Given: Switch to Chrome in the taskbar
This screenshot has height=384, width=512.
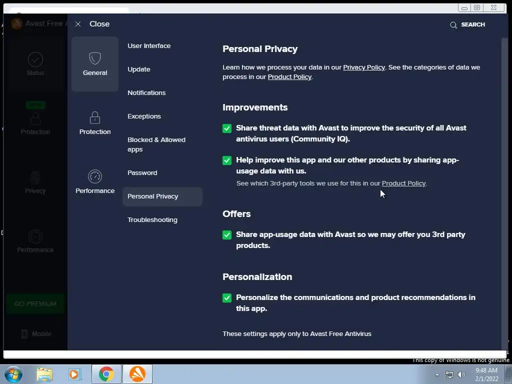Looking at the screenshot, I should click(106, 374).
